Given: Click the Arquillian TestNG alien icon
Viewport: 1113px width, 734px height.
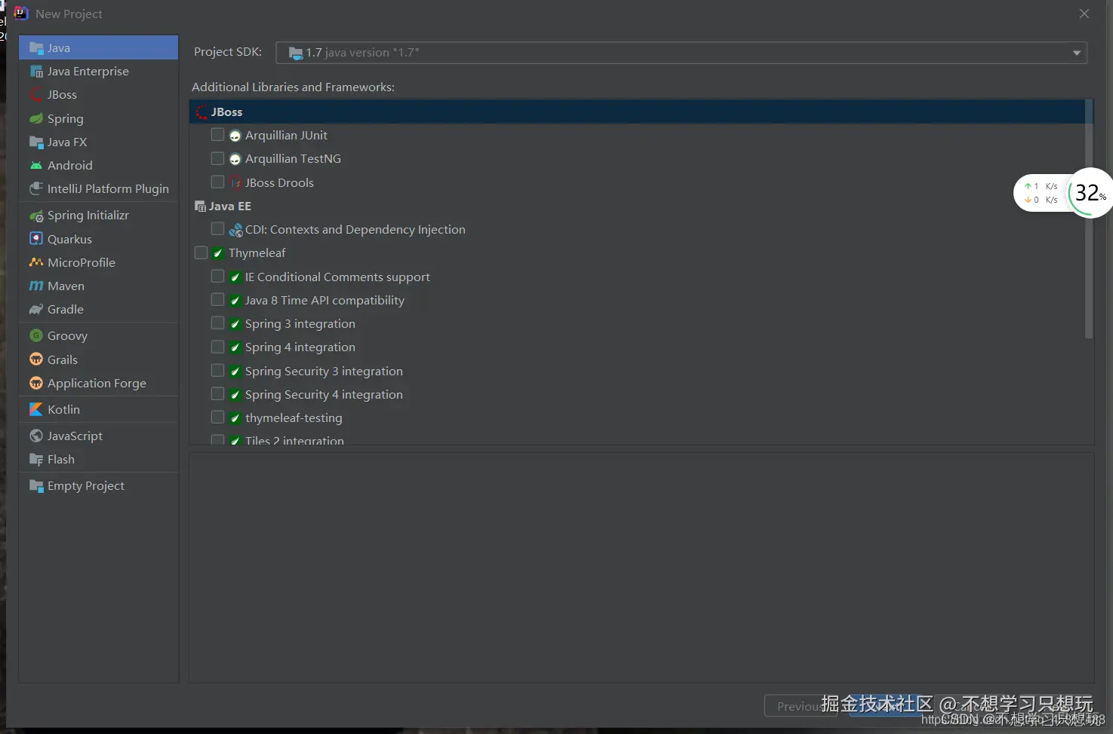Looking at the screenshot, I should [235, 159].
